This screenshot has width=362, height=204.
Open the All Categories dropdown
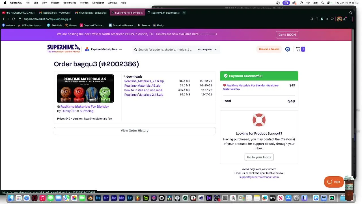207,50
